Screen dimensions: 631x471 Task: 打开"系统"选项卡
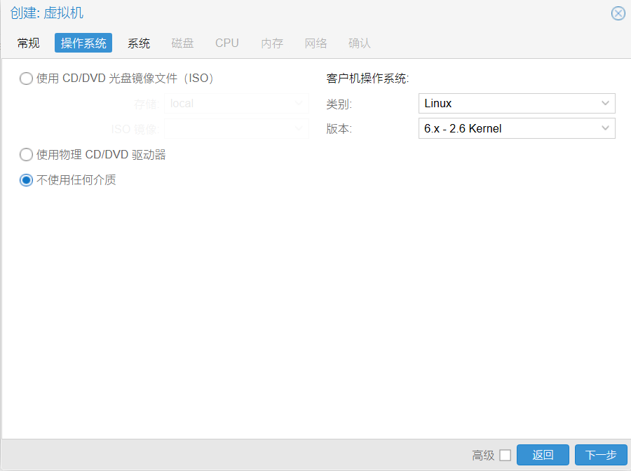[139, 43]
